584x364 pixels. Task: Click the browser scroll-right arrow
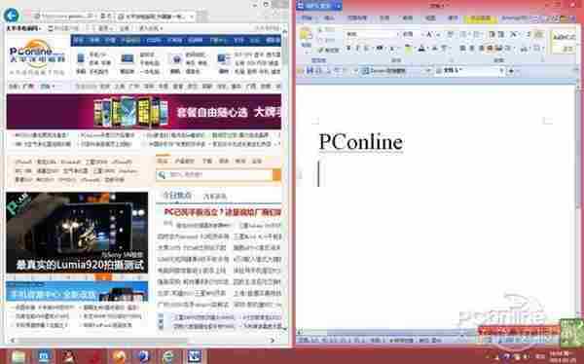pyautogui.click(x=273, y=340)
